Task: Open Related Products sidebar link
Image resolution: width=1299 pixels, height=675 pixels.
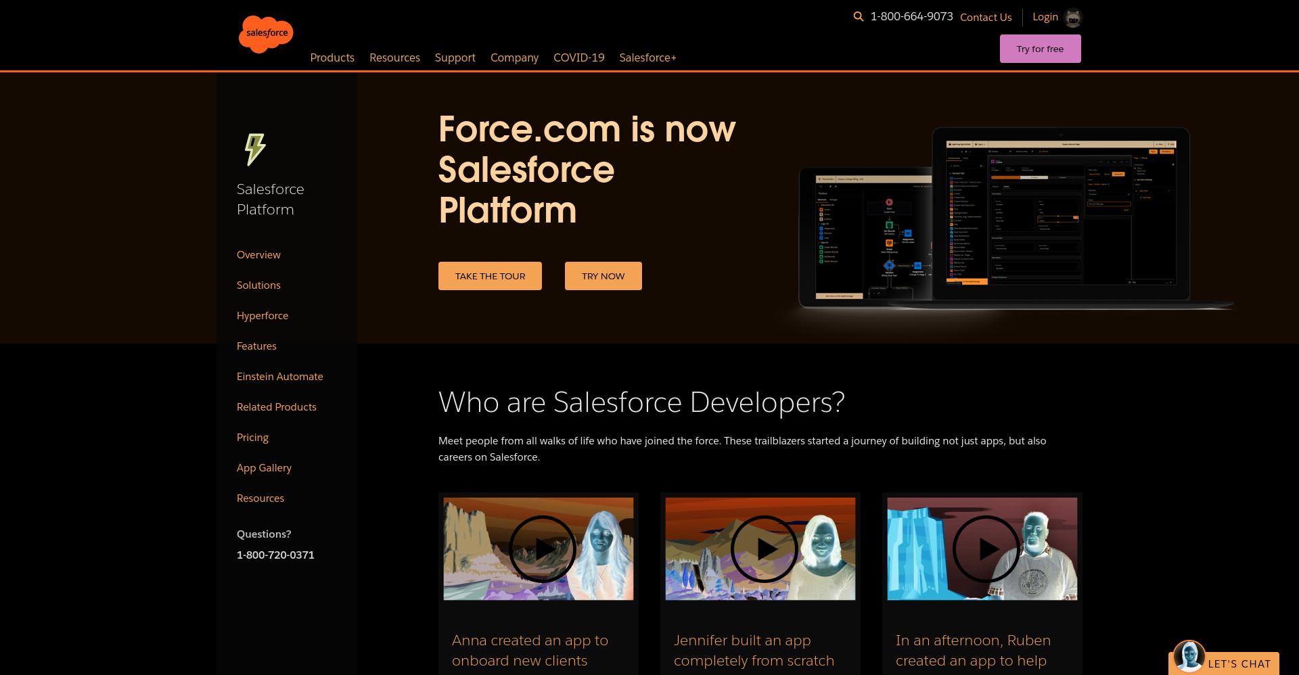Action: (x=277, y=406)
